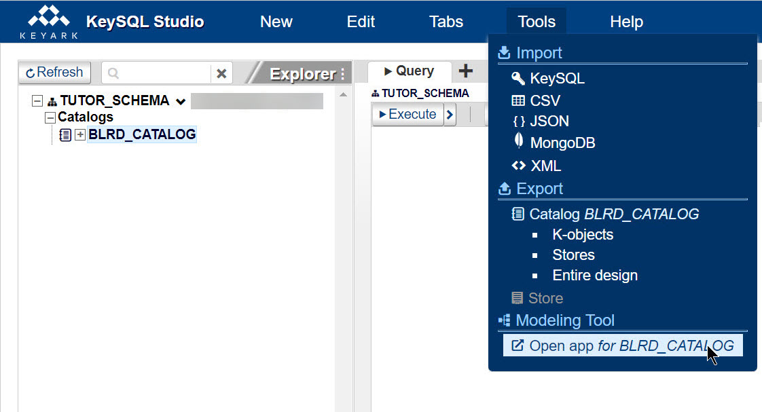Click the Export upload icon
Image resolution: width=762 pixels, height=412 pixels.
pos(505,189)
